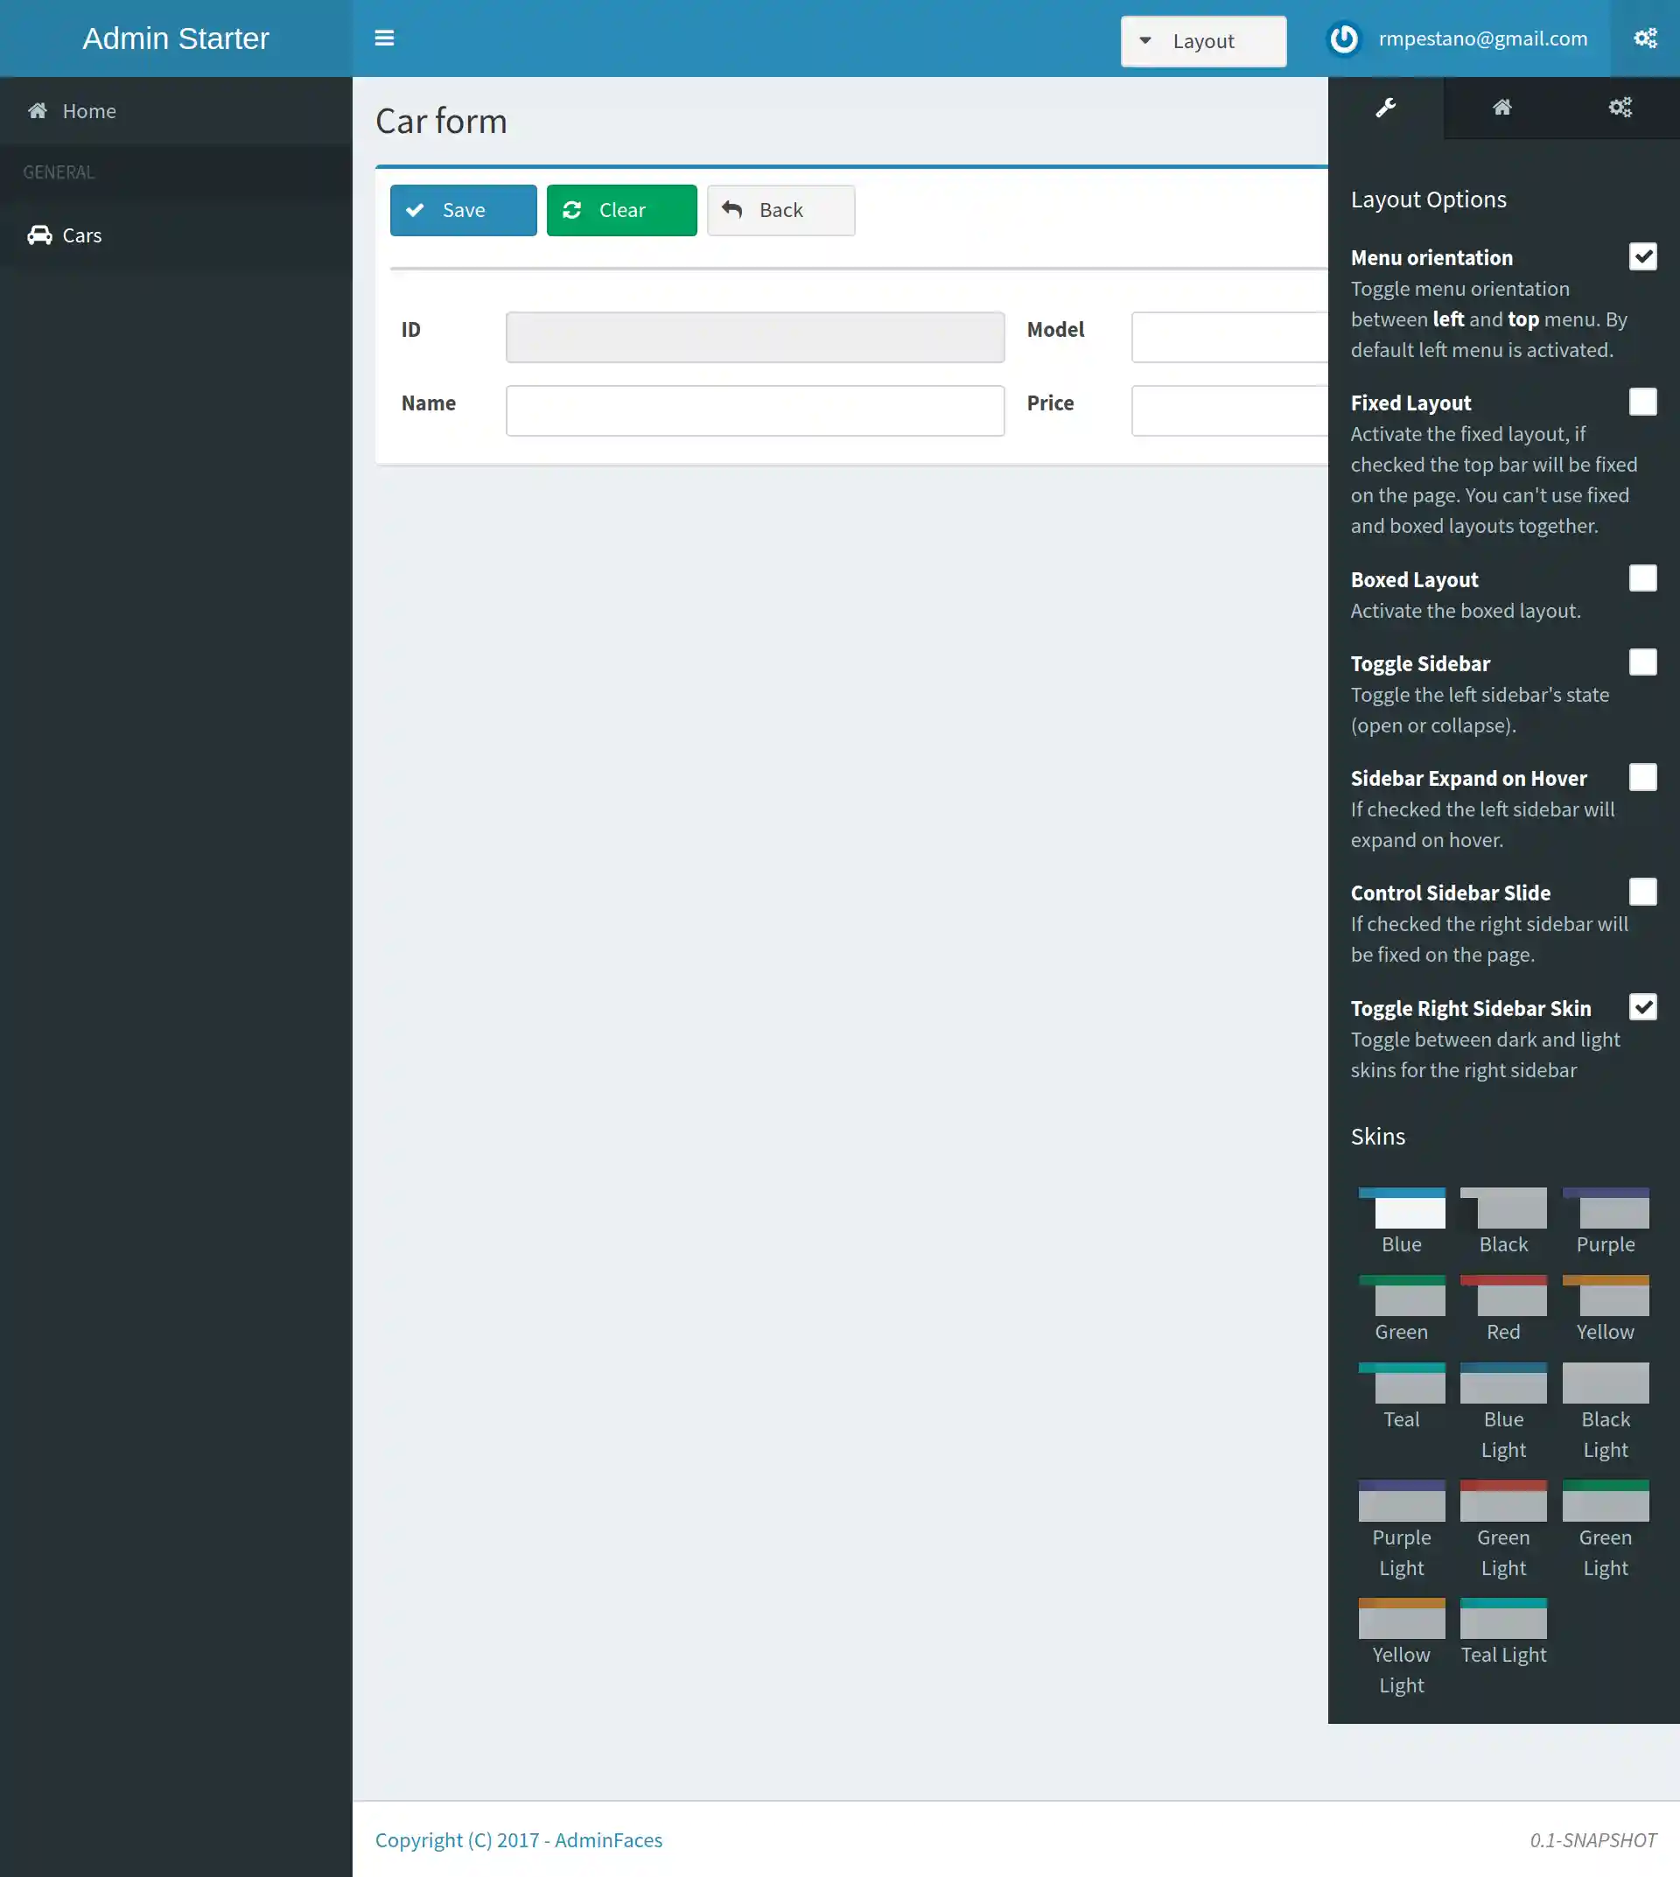Click the Save button on the car form

[x=463, y=210]
